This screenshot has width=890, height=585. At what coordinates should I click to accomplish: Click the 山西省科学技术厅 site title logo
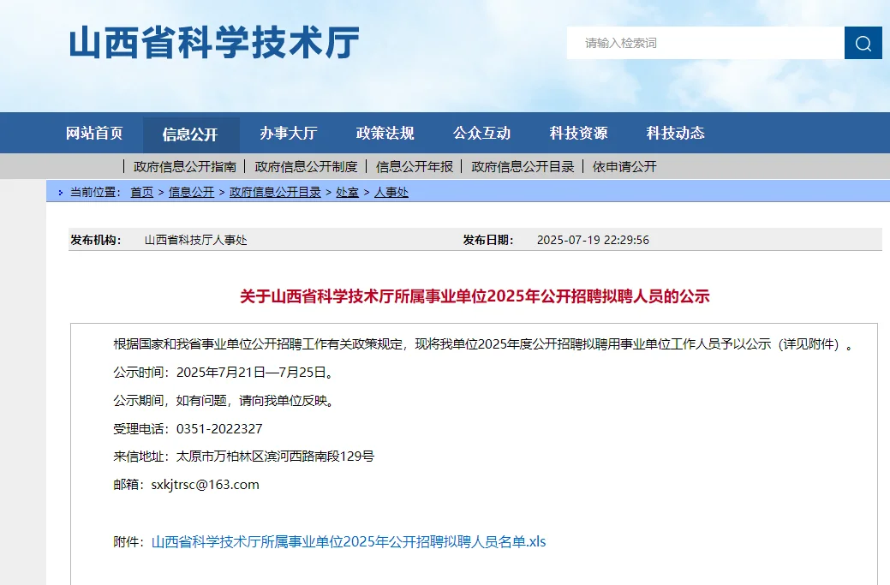[214, 43]
